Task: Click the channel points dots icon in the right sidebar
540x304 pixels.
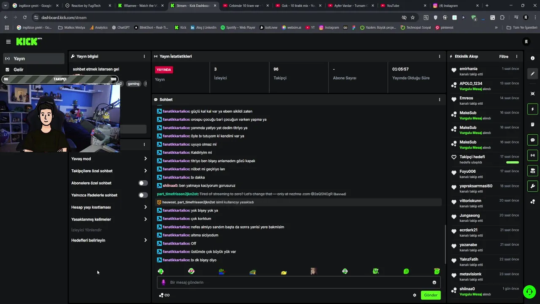Action: point(532,201)
